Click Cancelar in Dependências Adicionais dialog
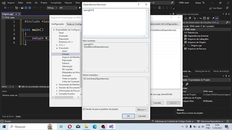This screenshot has height=130, width=232. (142, 116)
